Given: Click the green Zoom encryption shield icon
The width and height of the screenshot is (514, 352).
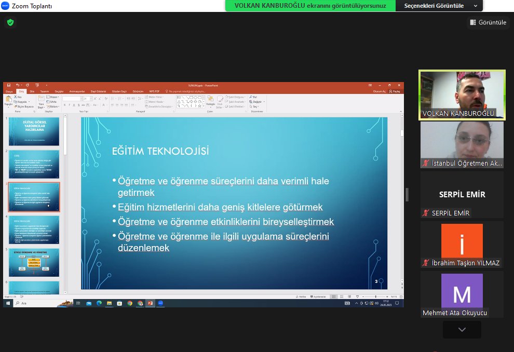Looking at the screenshot, I should pyautogui.click(x=10, y=22).
